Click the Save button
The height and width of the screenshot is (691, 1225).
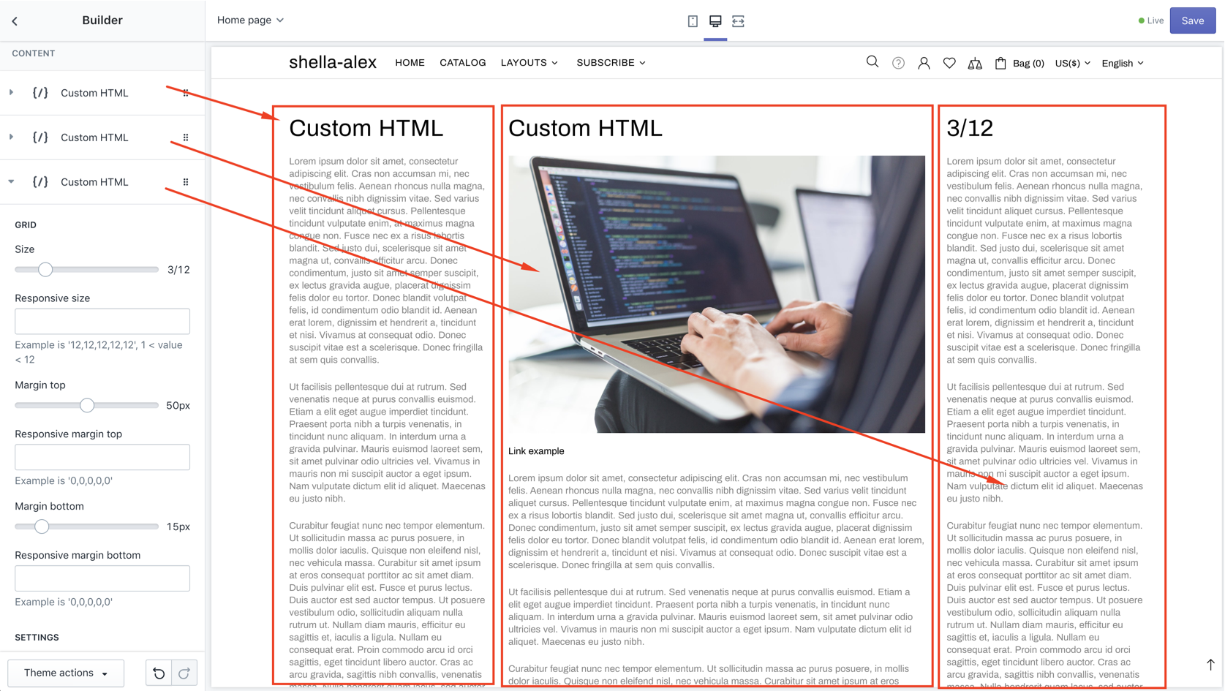(1192, 20)
